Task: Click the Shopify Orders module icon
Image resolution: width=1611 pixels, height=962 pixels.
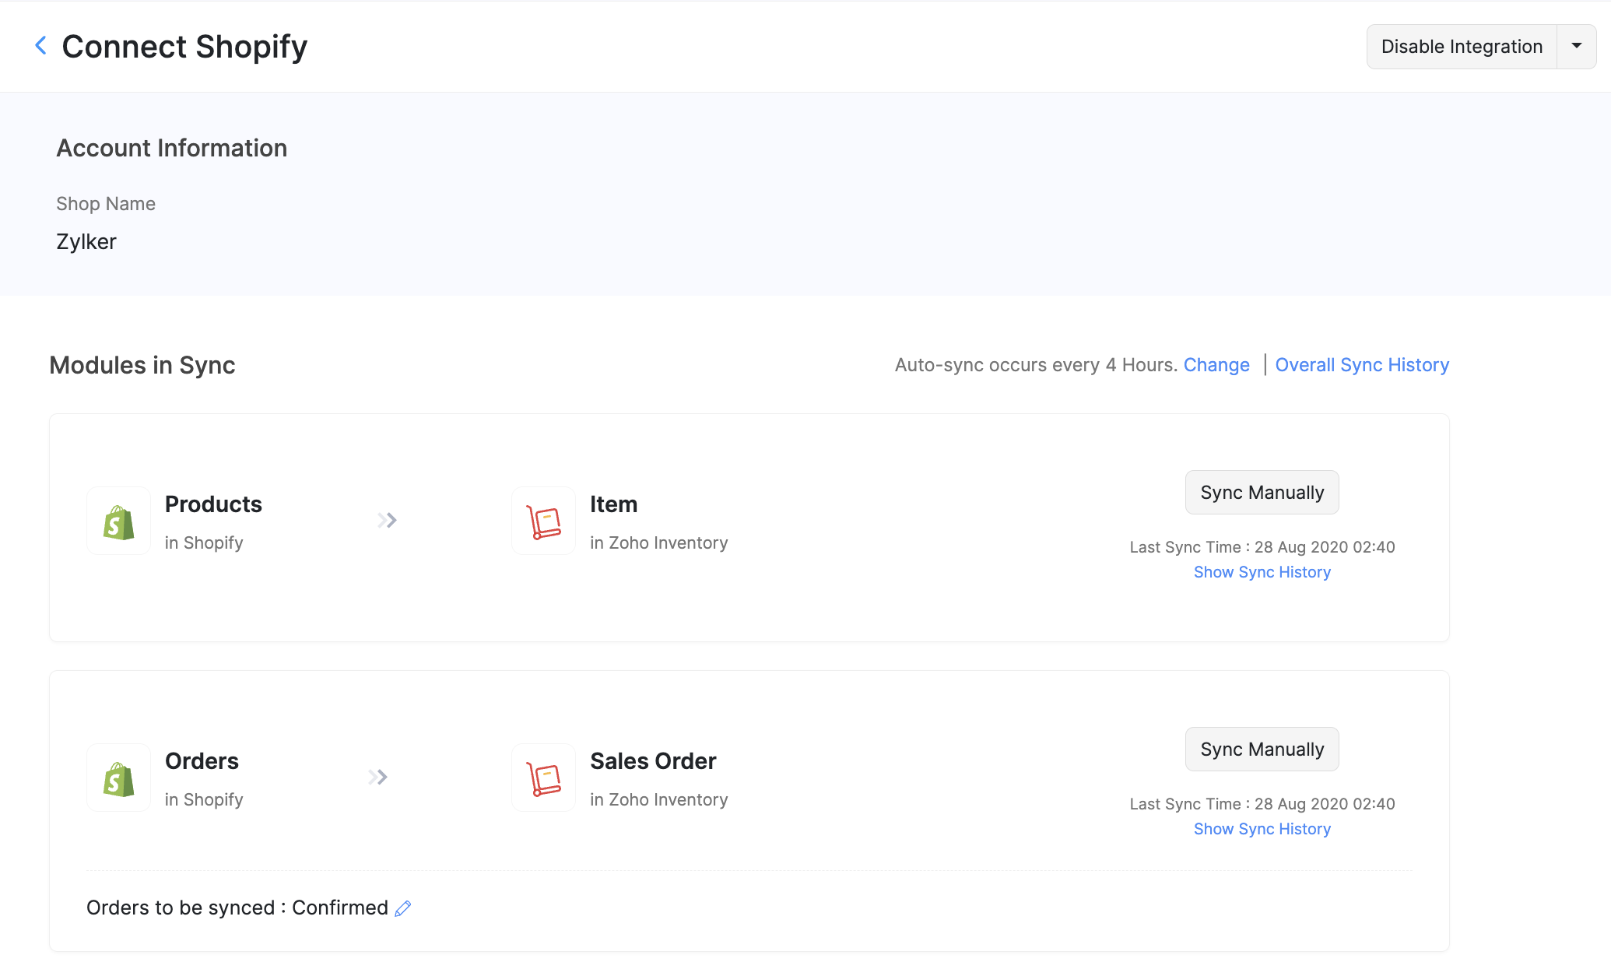Action: coord(118,777)
